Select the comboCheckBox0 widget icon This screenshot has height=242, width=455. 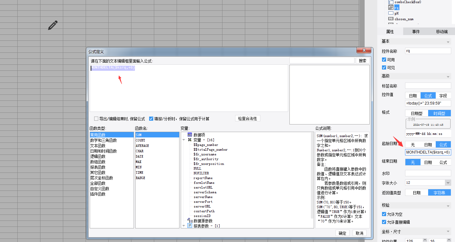click(x=391, y=2)
